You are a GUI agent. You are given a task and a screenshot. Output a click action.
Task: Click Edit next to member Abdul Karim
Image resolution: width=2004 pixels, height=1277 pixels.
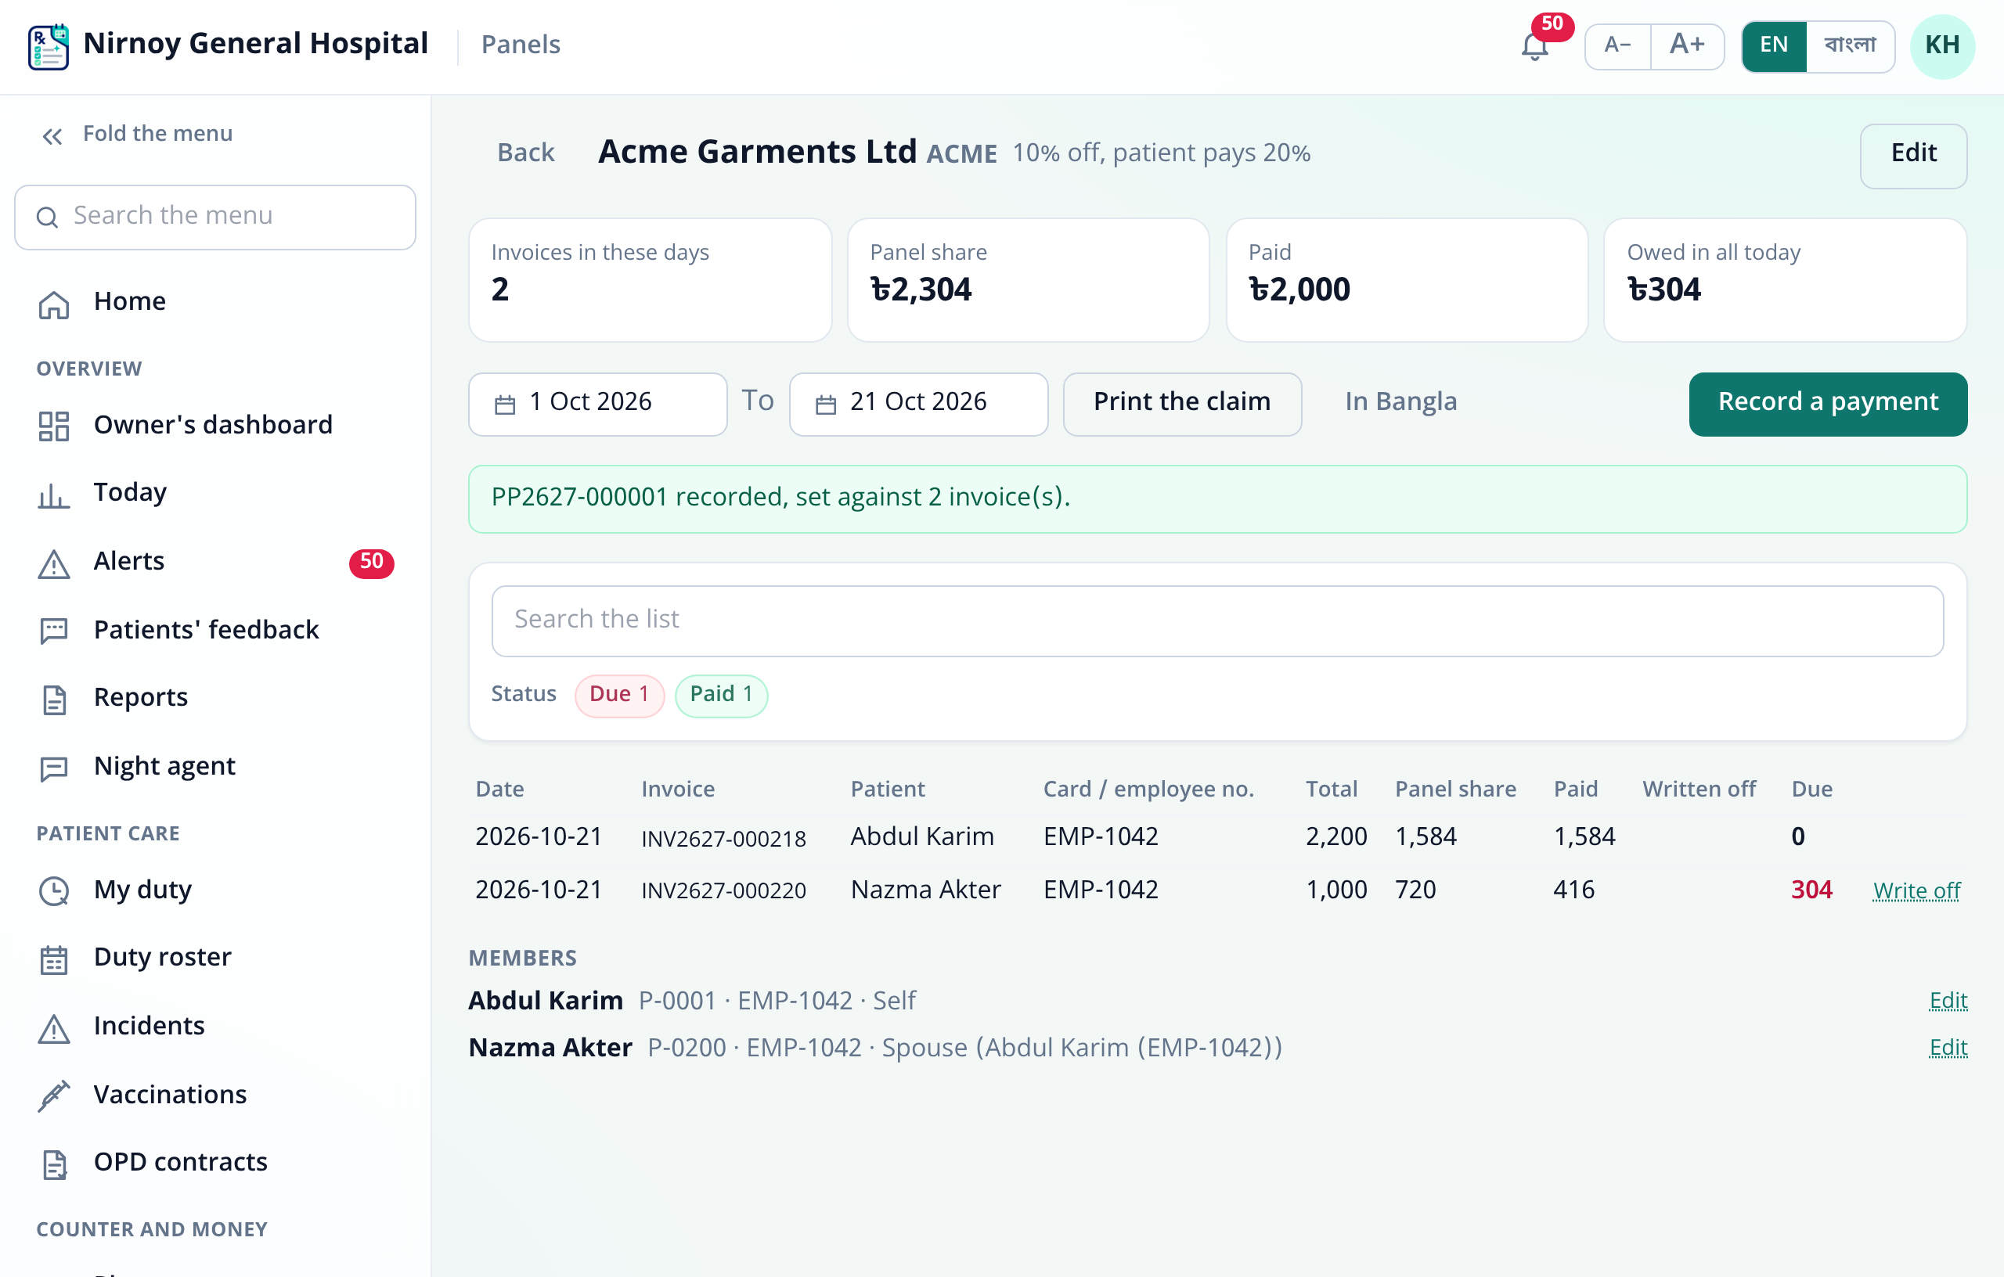pos(1948,1001)
